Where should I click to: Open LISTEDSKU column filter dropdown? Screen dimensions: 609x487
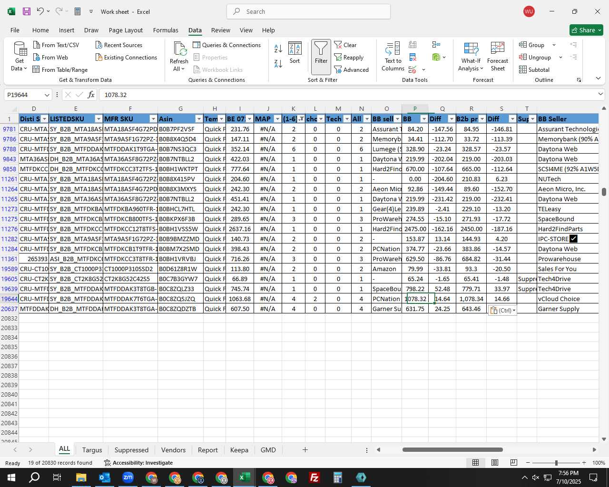click(x=98, y=119)
